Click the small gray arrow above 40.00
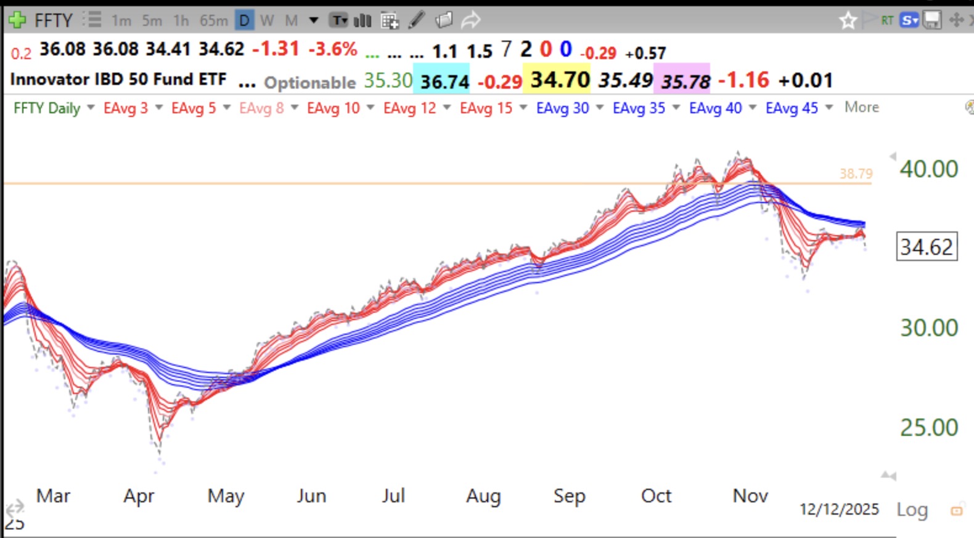This screenshot has height=538, width=974. pos(892,156)
